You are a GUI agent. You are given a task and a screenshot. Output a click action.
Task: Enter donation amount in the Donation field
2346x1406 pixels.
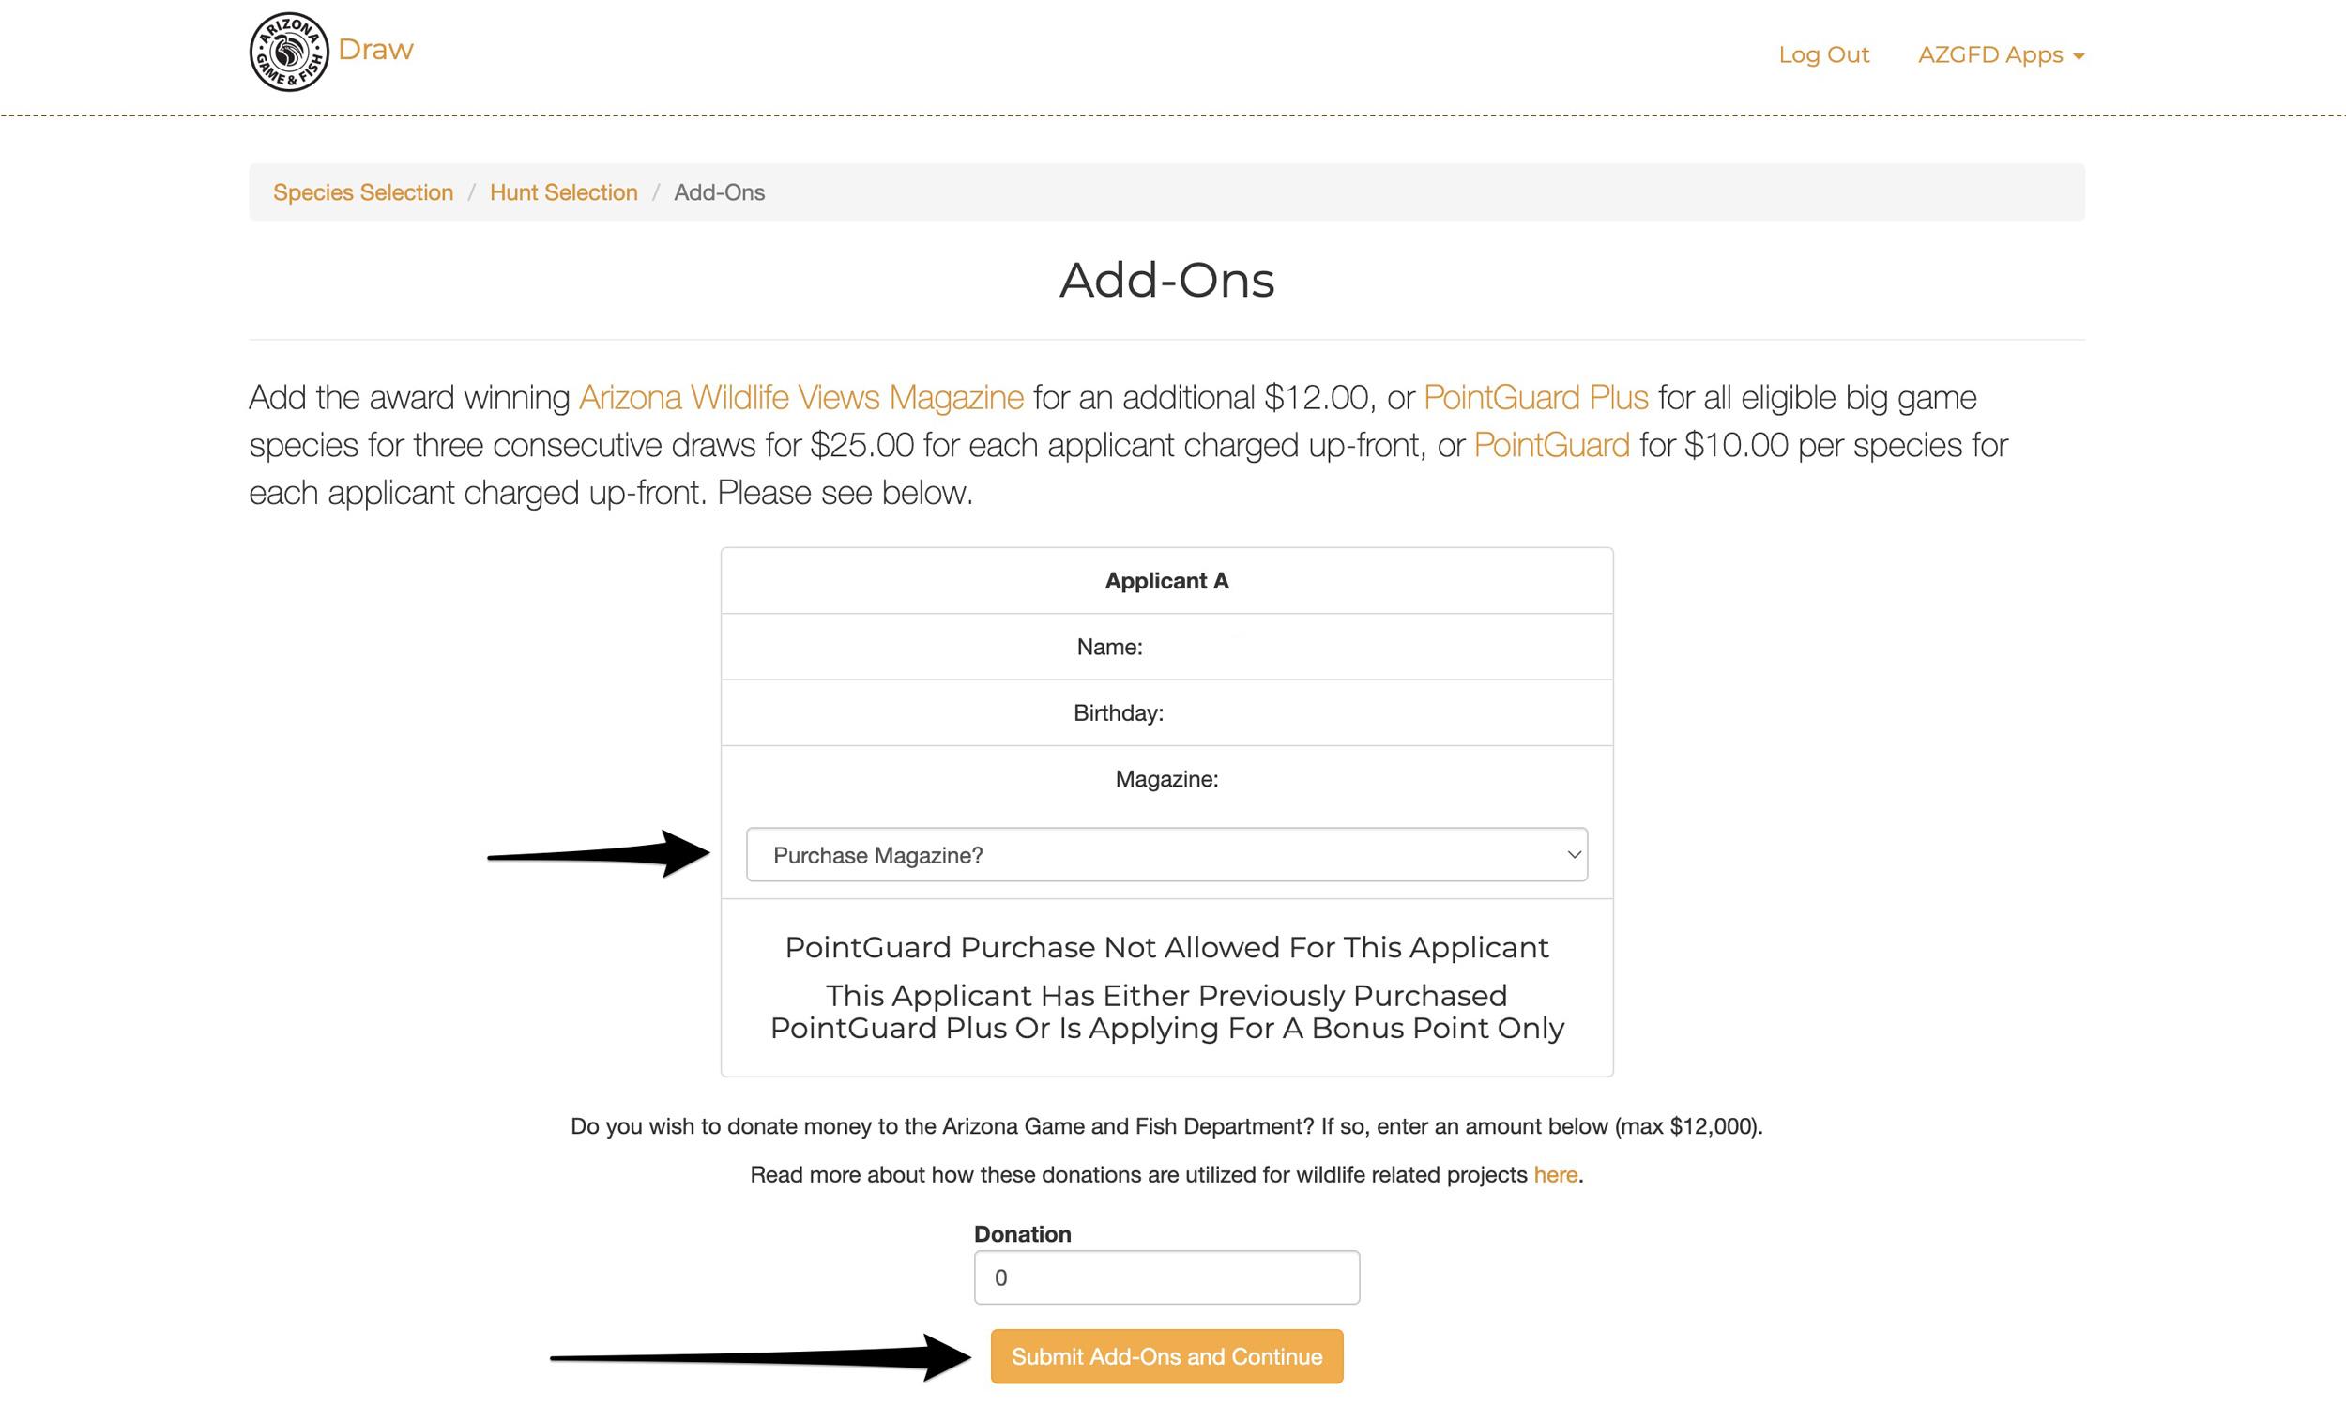1166,1277
